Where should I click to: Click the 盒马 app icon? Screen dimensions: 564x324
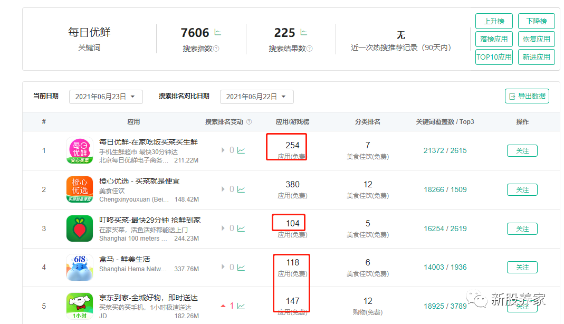point(80,267)
